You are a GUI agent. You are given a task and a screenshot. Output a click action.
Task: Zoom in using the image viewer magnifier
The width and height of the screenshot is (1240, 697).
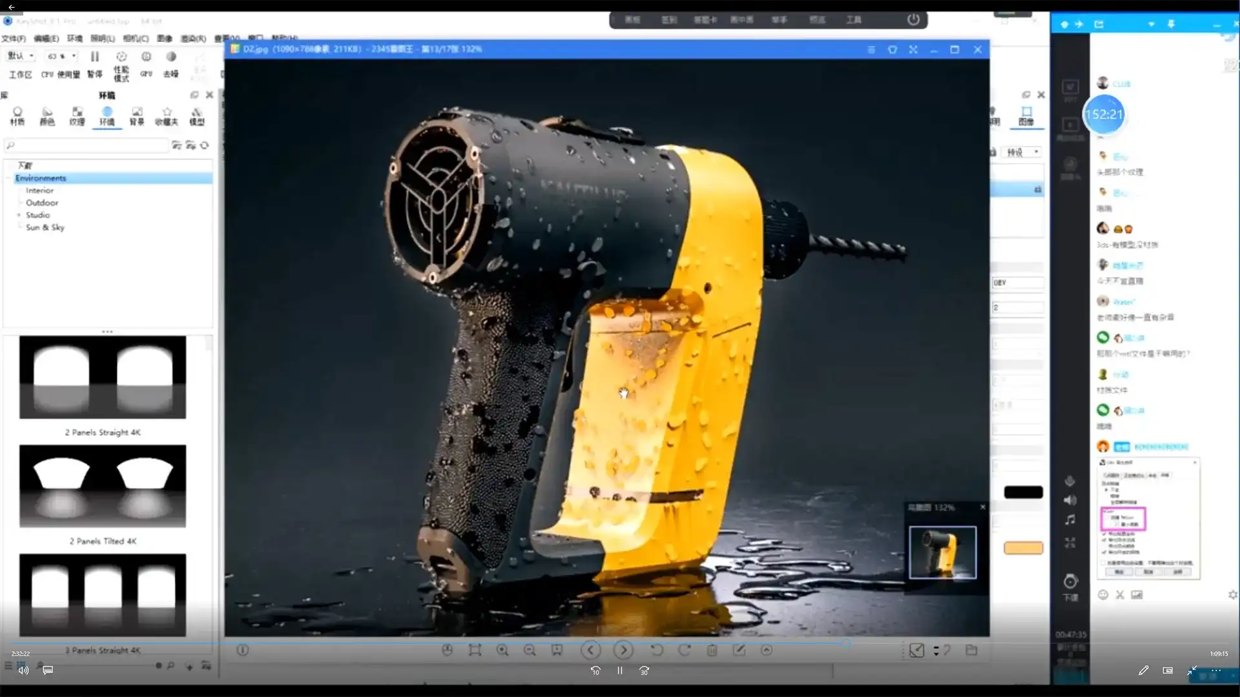coord(502,651)
